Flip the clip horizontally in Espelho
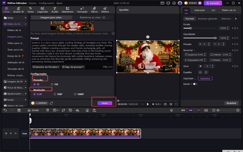Viewport: 243px width, 152px height. click(x=200, y=72)
